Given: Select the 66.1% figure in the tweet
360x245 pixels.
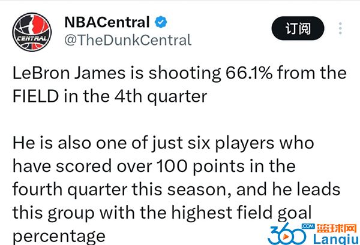Looking at the screenshot, I should (x=249, y=73).
